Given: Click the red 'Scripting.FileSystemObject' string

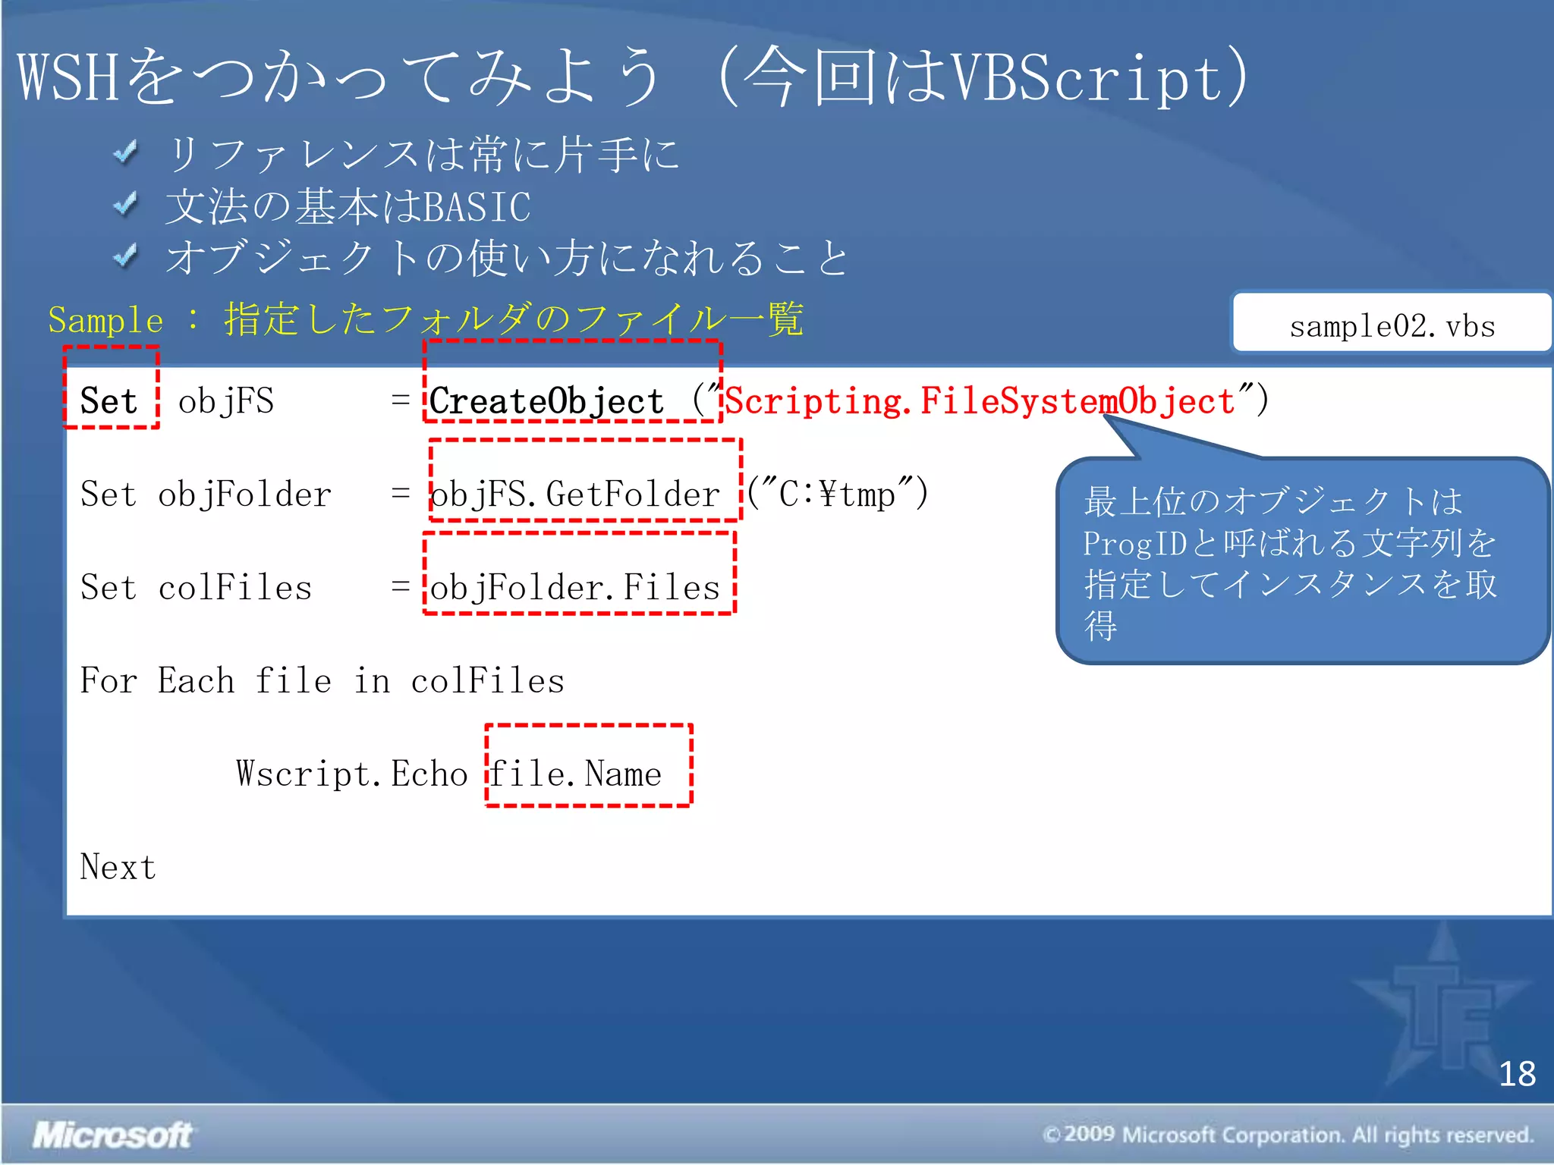Looking at the screenshot, I should (x=980, y=400).
